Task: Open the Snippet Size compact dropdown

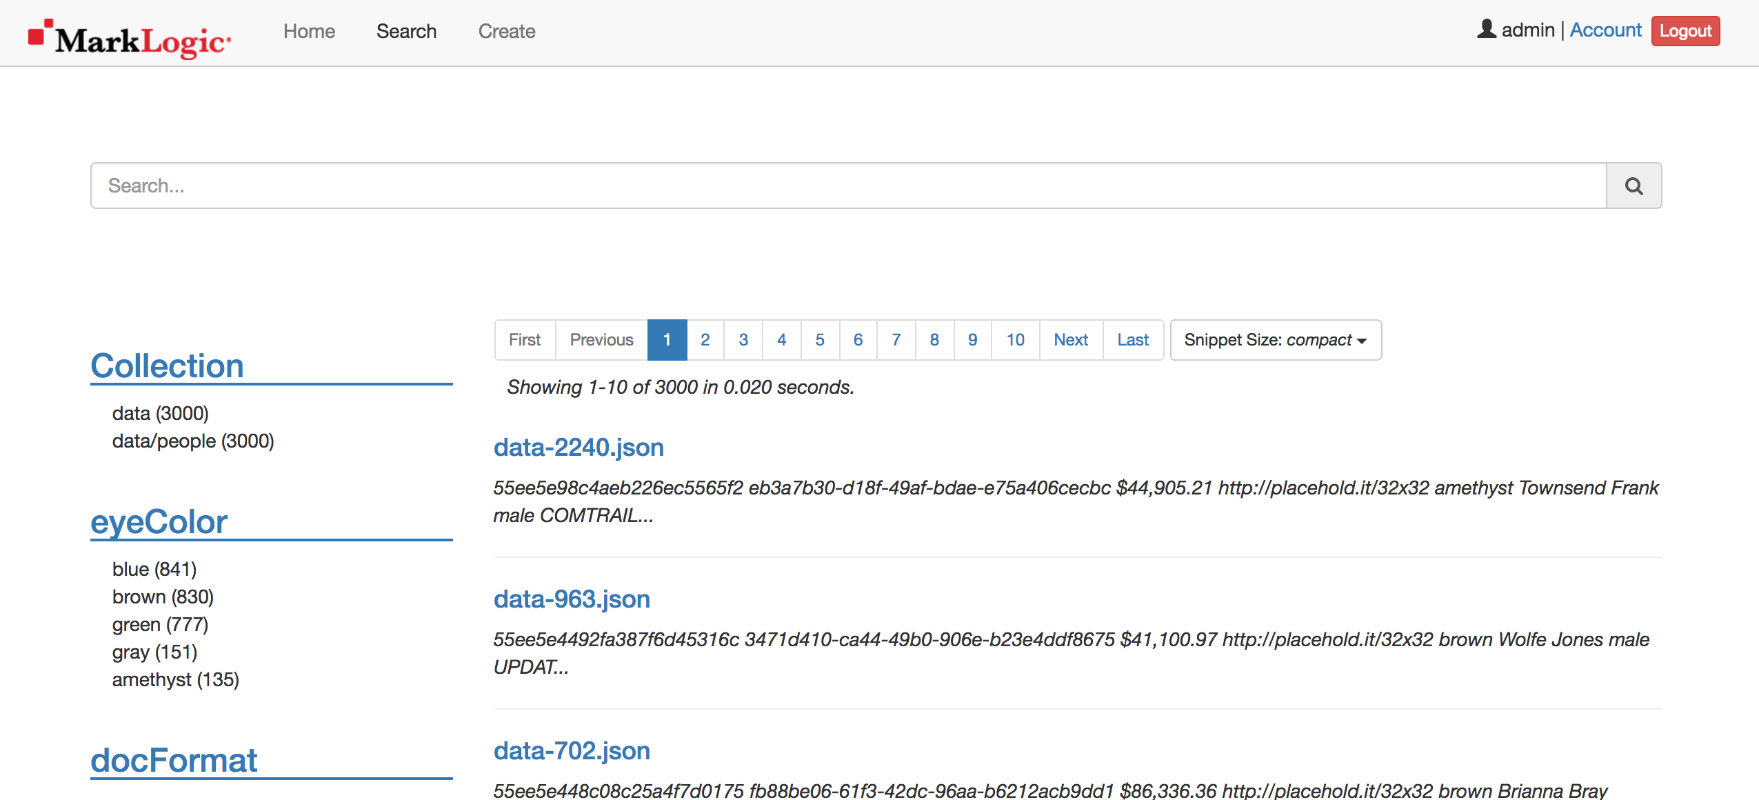Action: click(1276, 340)
